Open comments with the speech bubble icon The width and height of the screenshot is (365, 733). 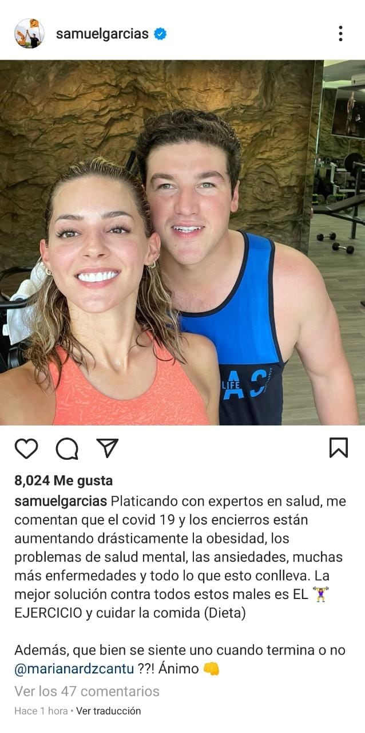click(x=67, y=448)
